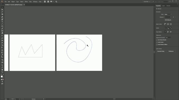Click the Preferences quick action button
This screenshot has height=100, width=179.
pyautogui.click(x=171, y=51)
